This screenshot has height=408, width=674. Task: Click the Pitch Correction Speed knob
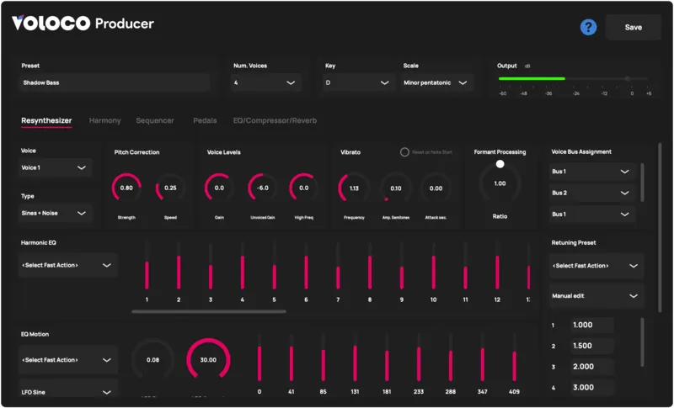(x=170, y=188)
